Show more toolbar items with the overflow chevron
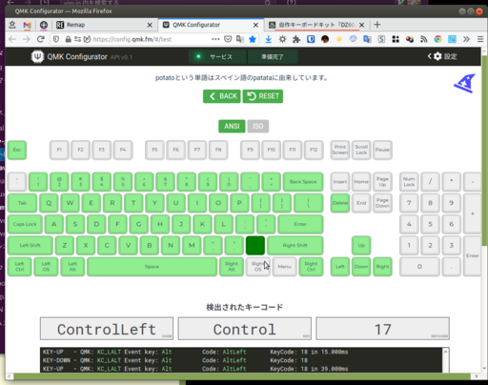 tap(466, 39)
